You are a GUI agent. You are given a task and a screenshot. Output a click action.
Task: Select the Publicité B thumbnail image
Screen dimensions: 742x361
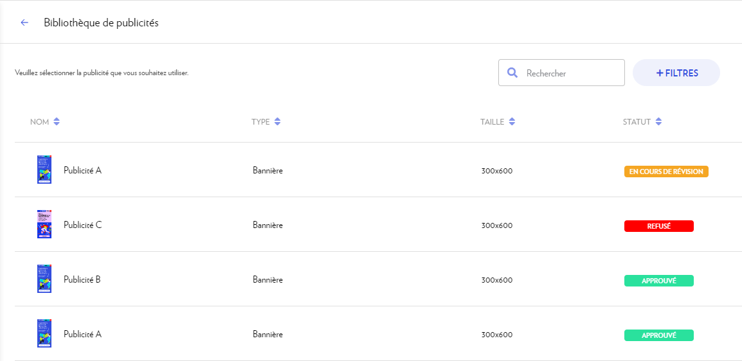44,279
